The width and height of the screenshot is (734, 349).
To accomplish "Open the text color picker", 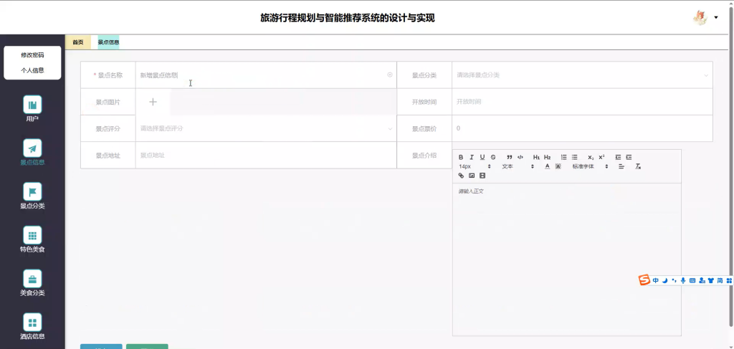I will tap(547, 166).
